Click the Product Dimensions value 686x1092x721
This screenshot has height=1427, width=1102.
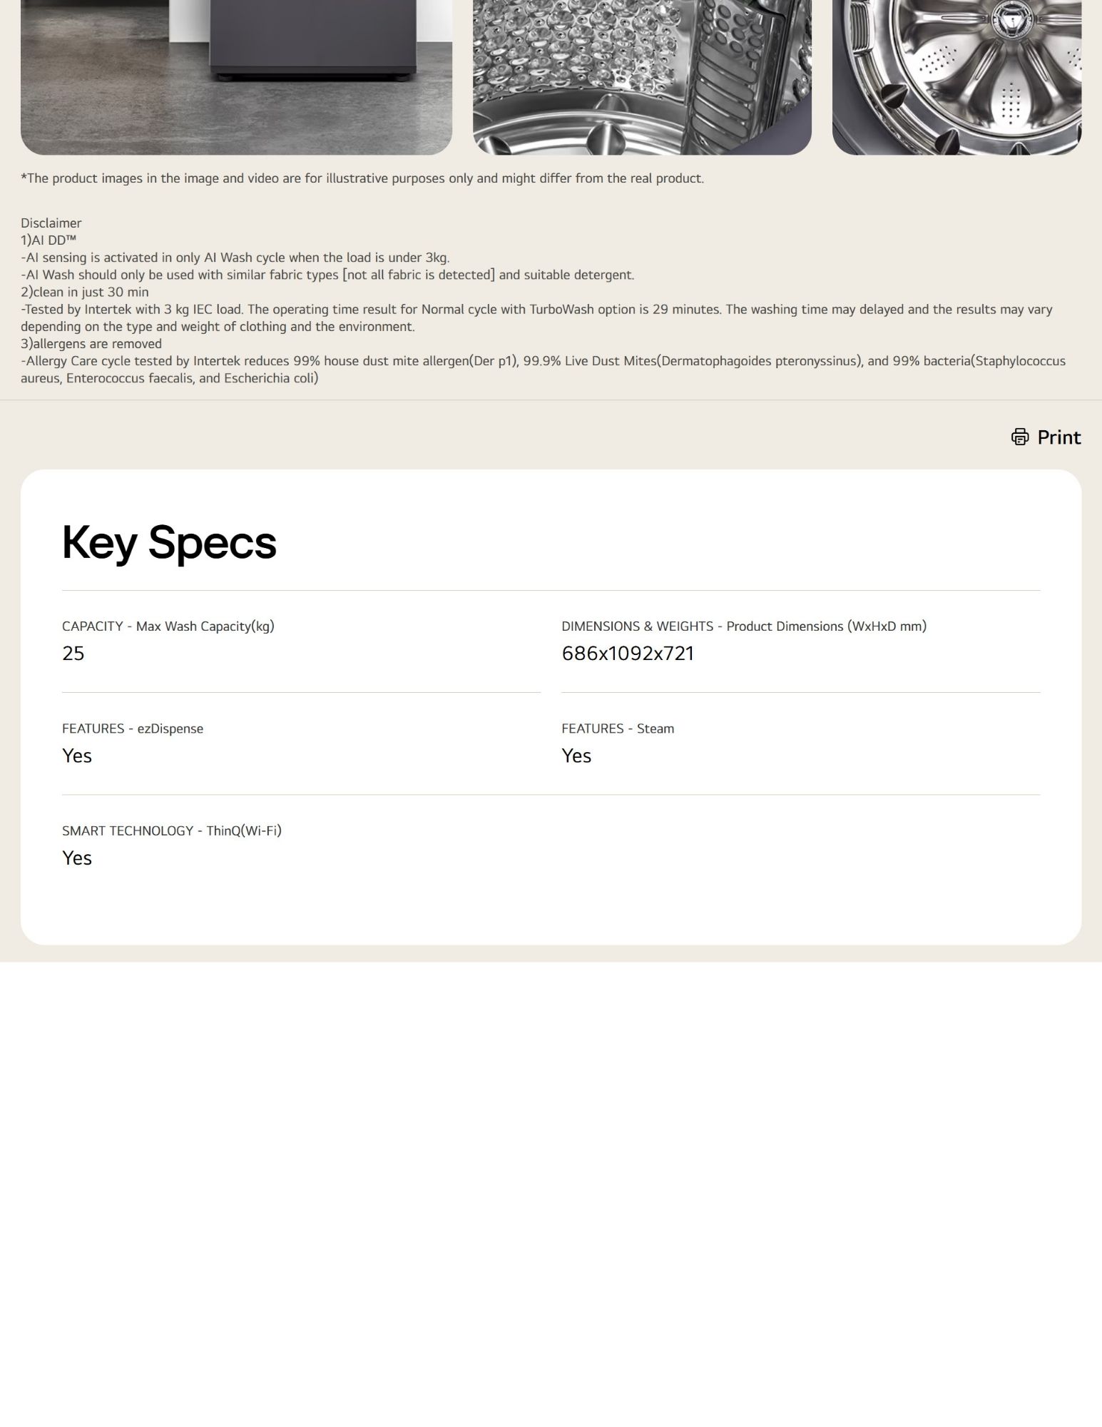click(628, 653)
